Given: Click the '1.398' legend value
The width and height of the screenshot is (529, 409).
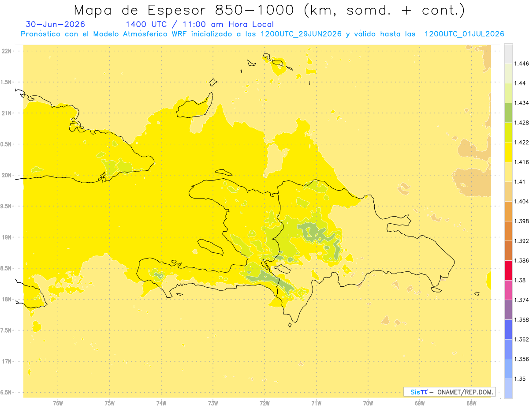Looking at the screenshot, I should coord(522,221).
